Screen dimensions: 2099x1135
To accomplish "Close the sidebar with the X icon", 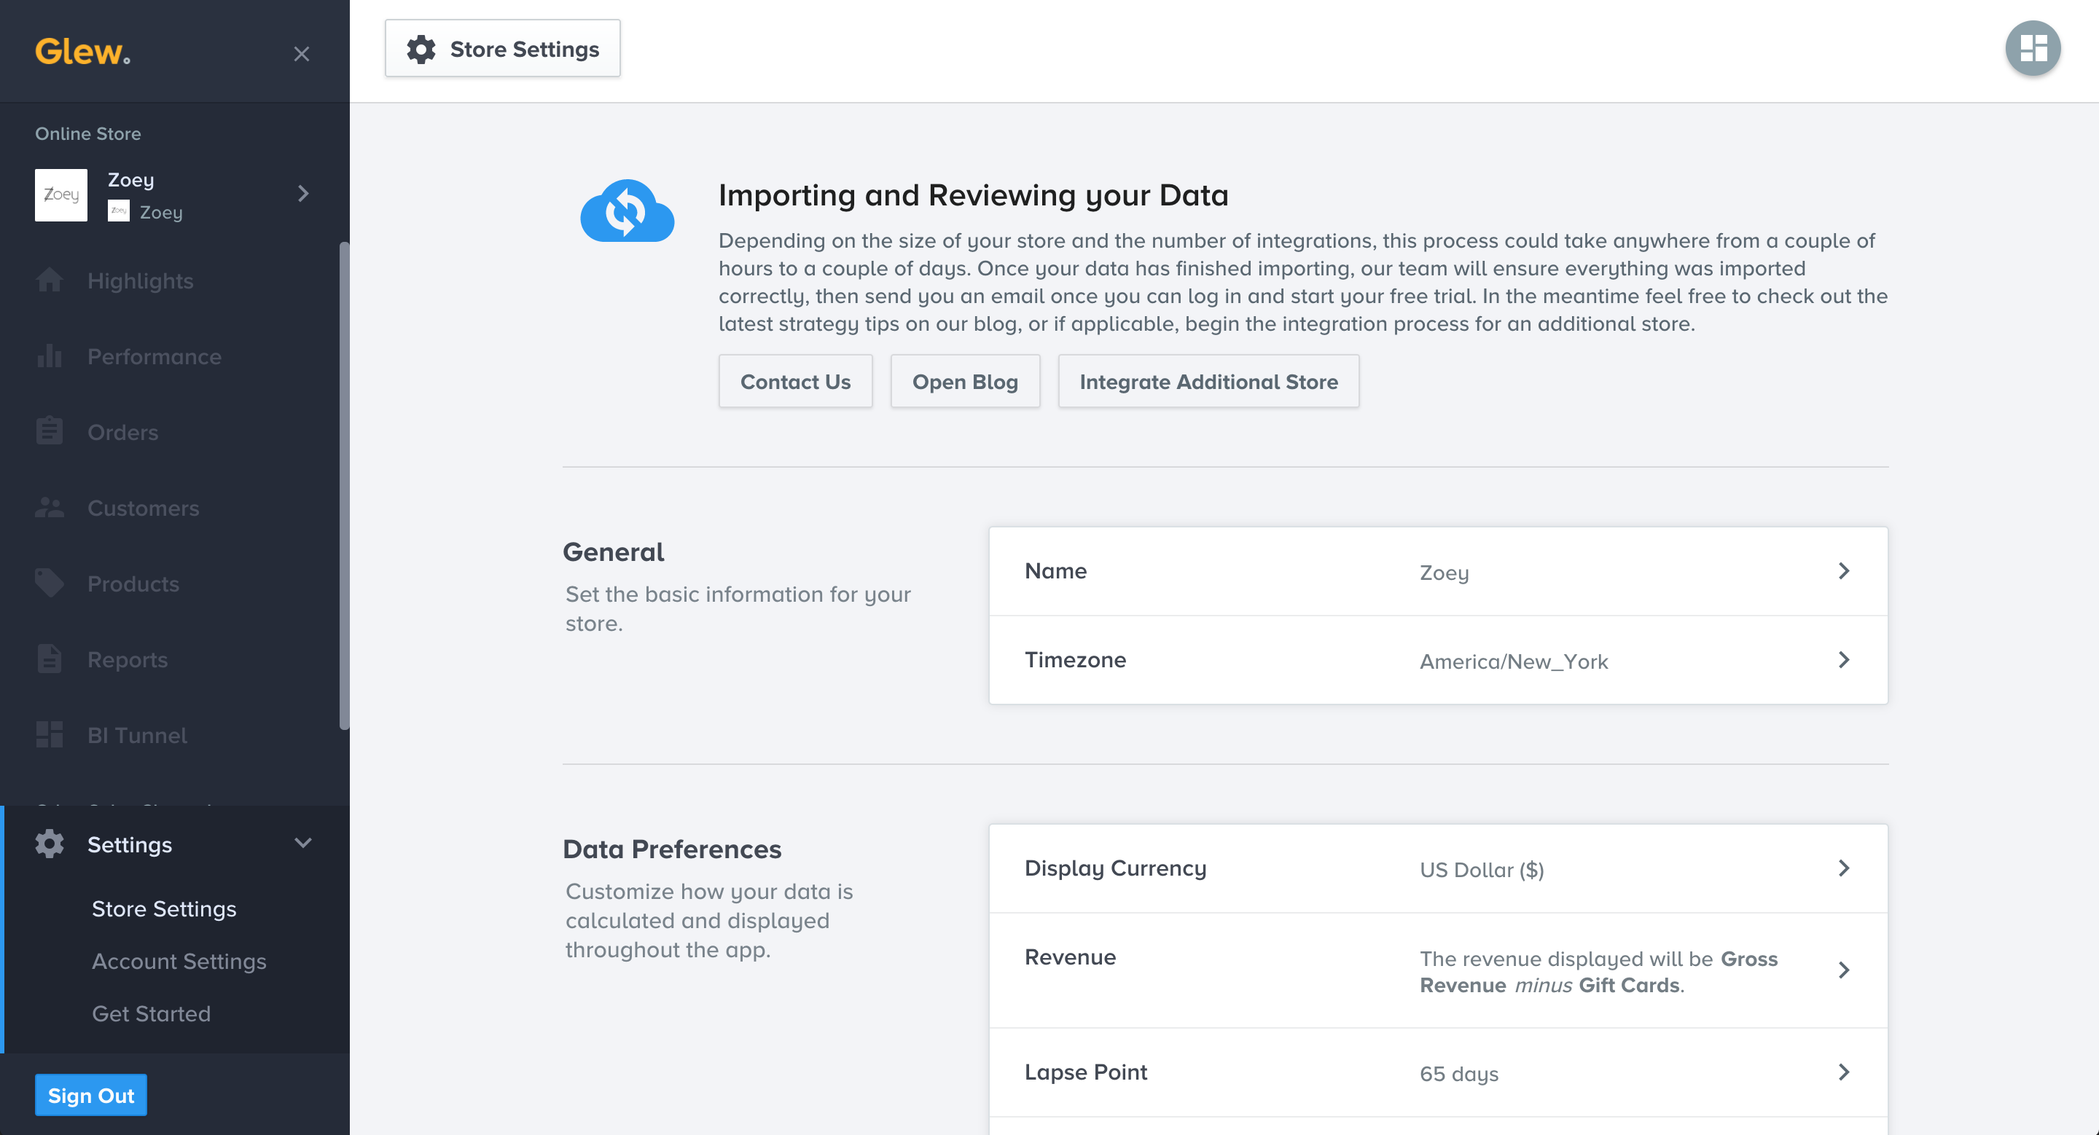I will point(302,54).
